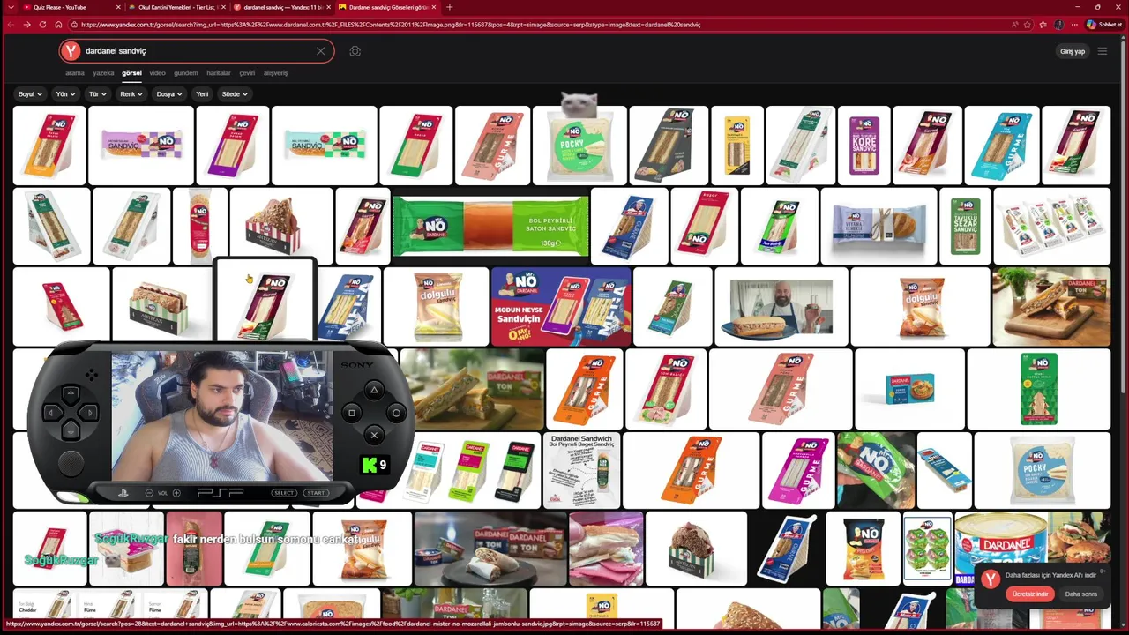Click the browser home button
The height and width of the screenshot is (635, 1129).
pos(58,25)
